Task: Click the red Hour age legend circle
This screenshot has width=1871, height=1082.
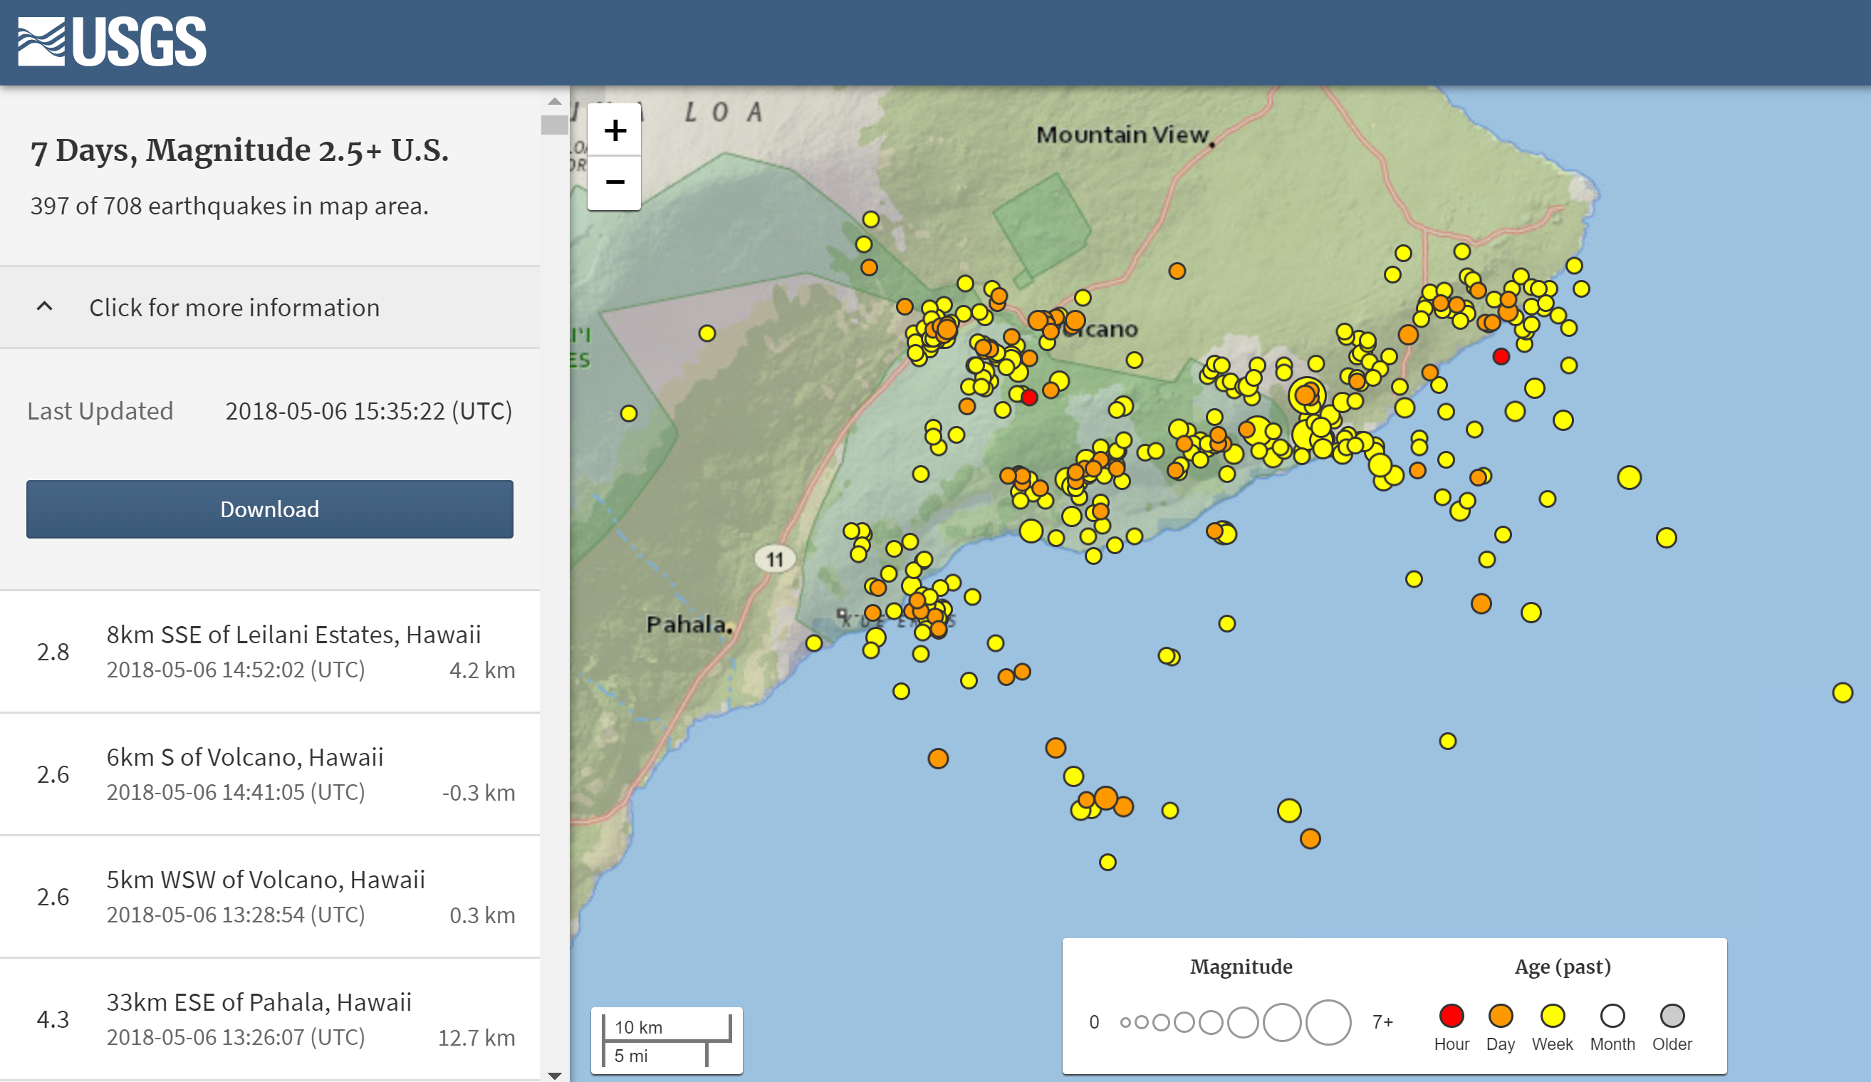Action: (1451, 1015)
